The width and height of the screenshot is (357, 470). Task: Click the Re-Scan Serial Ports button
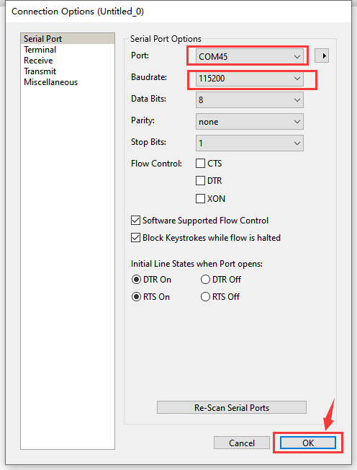pos(232,407)
